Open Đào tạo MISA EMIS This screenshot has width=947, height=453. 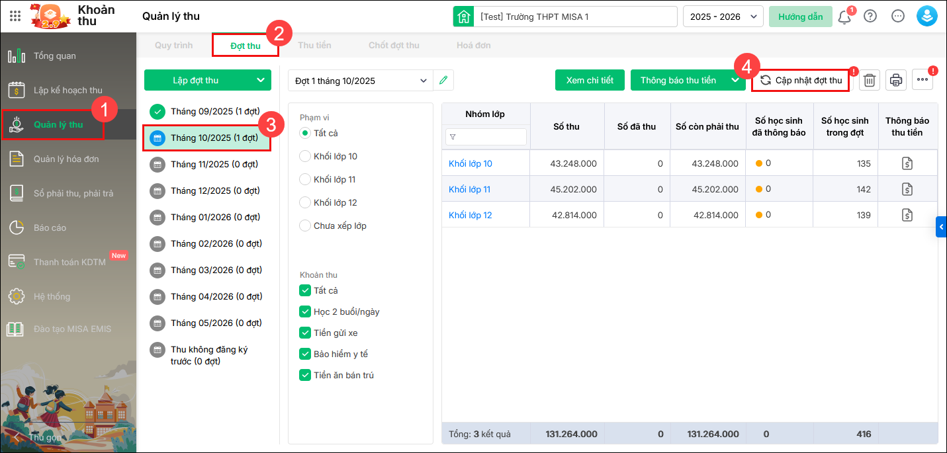click(68, 329)
